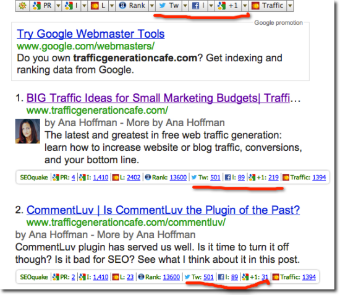Click Alexa Rank icon in CommentLuv SEOquake bar
Image resolution: width=340 pixels, height=295 pixels.
pos(141,276)
